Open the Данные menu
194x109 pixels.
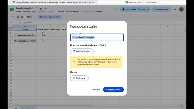click(60, 12)
